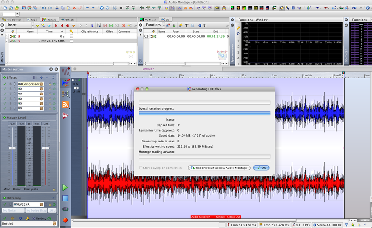Click the blue Stop transport button
This screenshot has width=372, height=228.
click(x=66, y=198)
